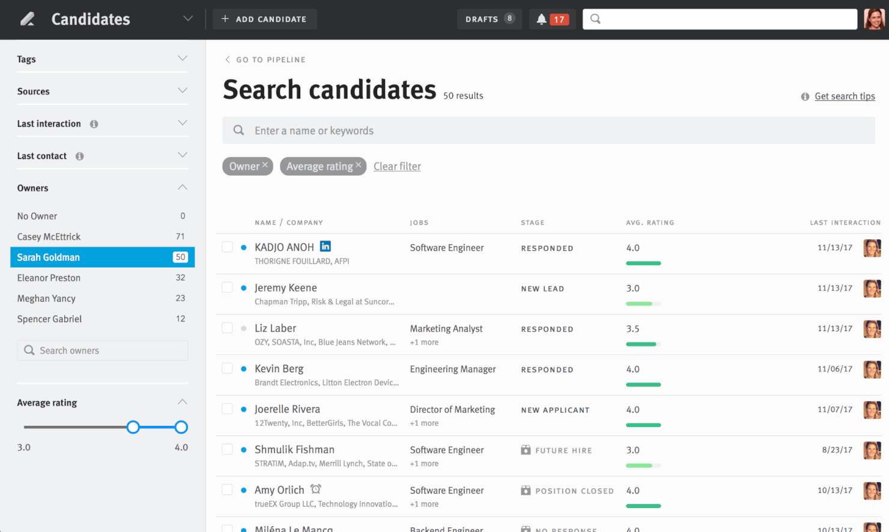Select owner Sarah Goldman filter
Viewport: 889px width, 532px height.
pos(102,257)
